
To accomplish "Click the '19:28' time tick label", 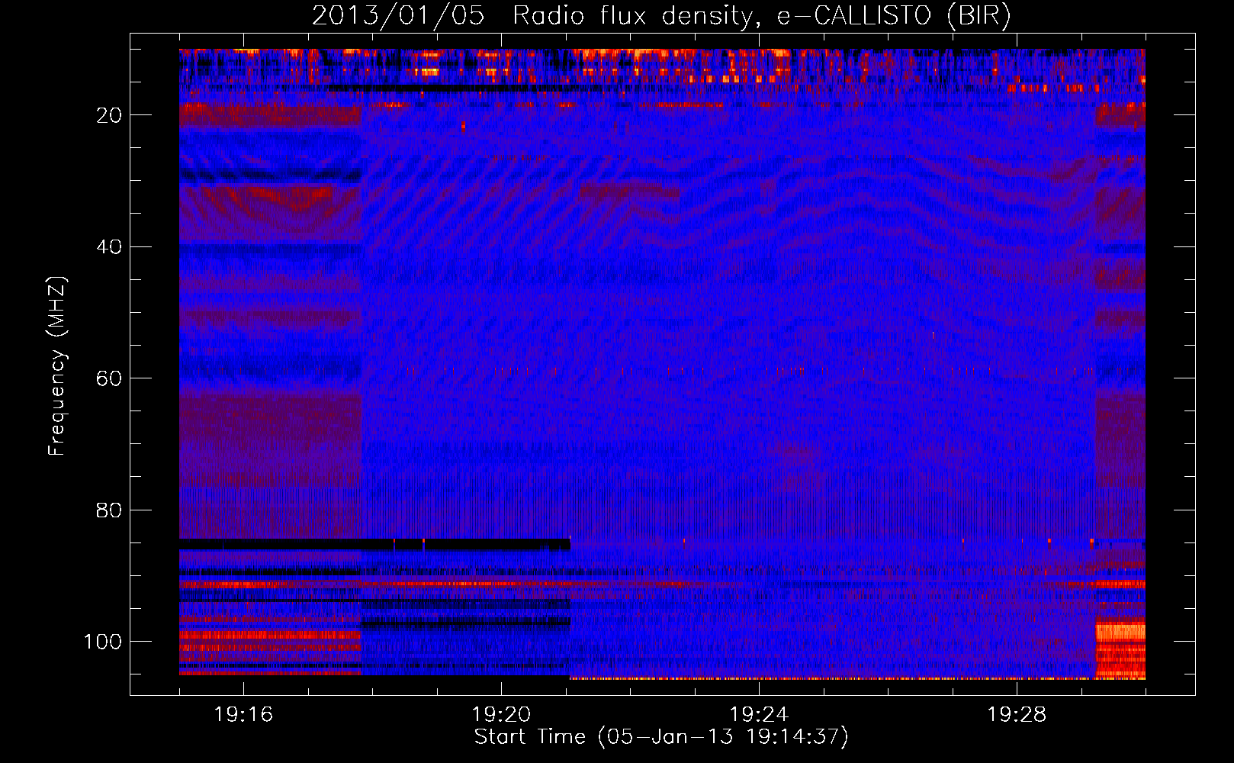I will pos(1017,715).
